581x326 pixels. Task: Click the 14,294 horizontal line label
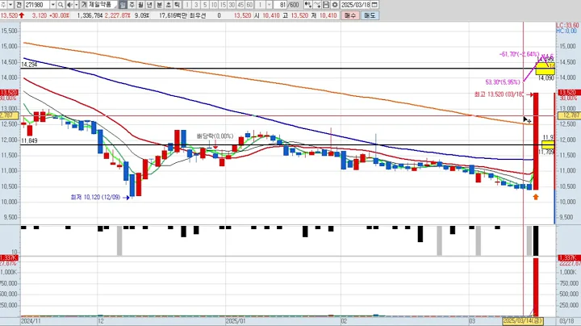pos(29,65)
